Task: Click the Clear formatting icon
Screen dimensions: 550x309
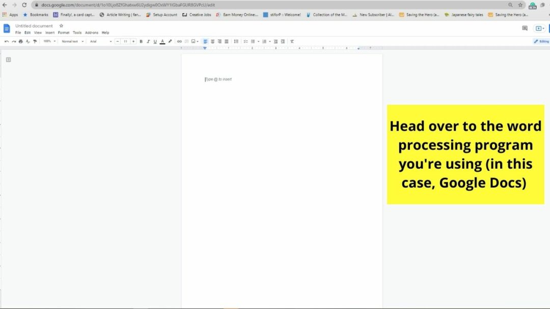Action: pos(292,41)
